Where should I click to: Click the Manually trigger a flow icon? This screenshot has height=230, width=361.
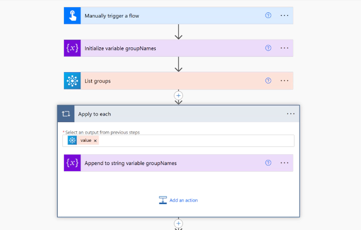pyautogui.click(x=73, y=15)
